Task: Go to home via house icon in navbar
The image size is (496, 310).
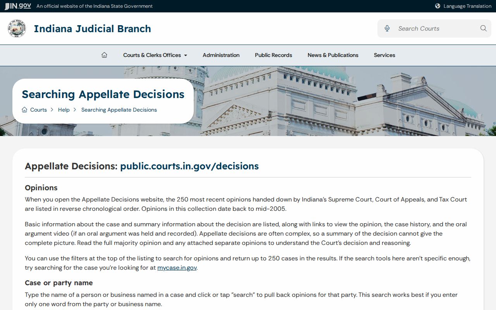Action: coord(104,55)
